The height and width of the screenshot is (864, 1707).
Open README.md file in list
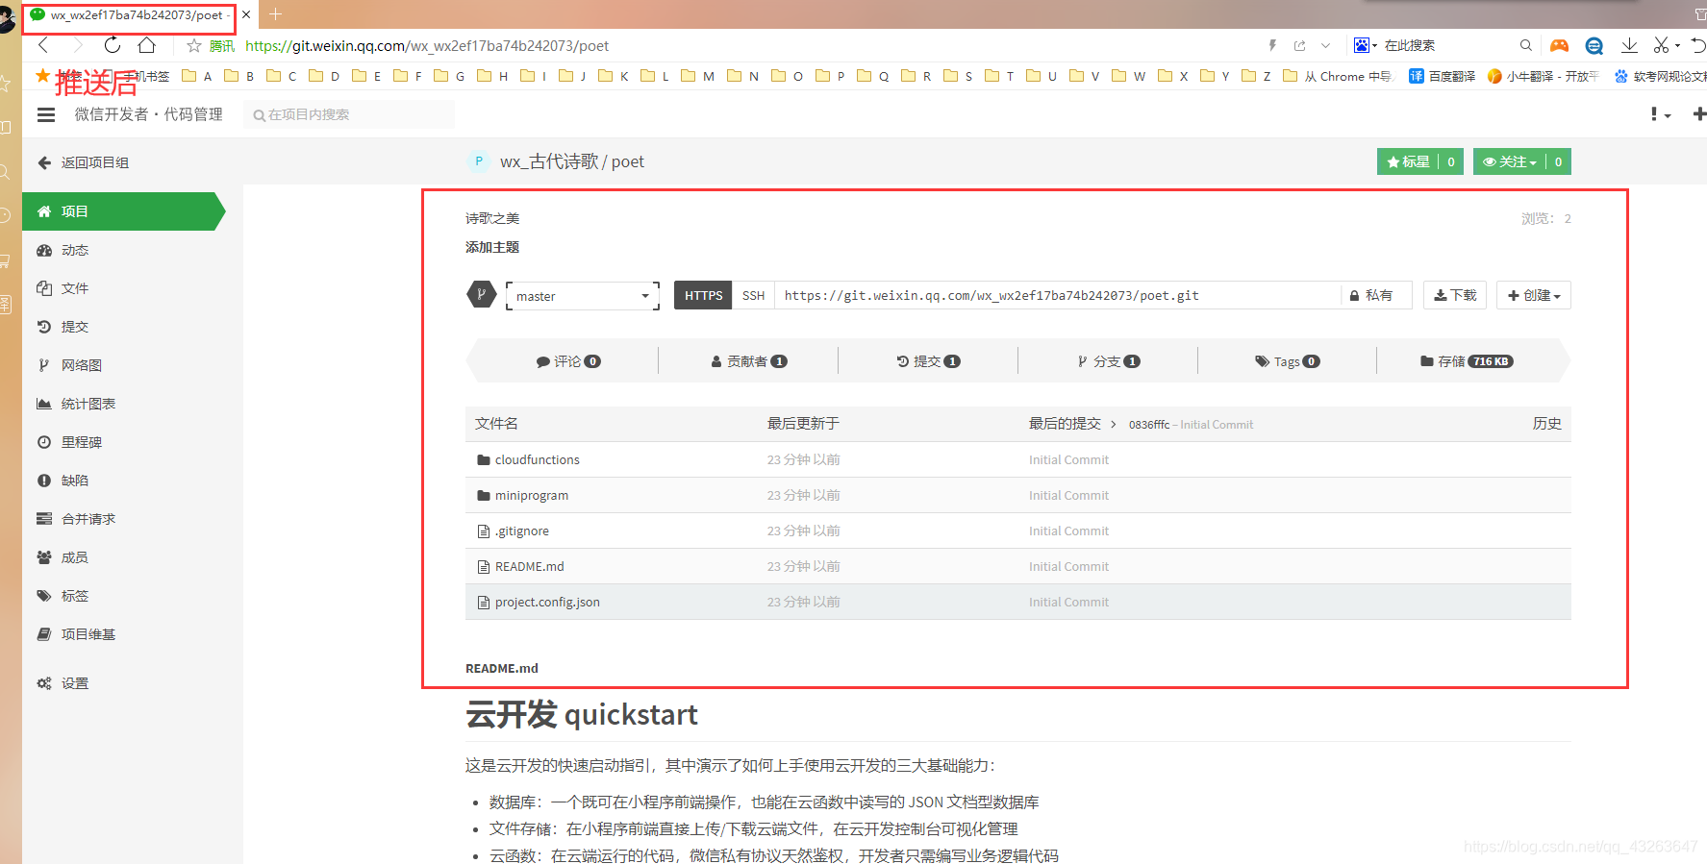[530, 566]
